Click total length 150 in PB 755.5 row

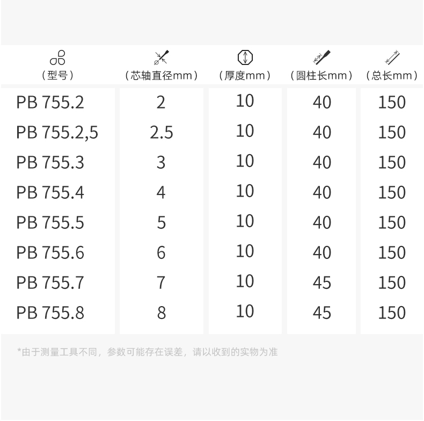point(392,223)
